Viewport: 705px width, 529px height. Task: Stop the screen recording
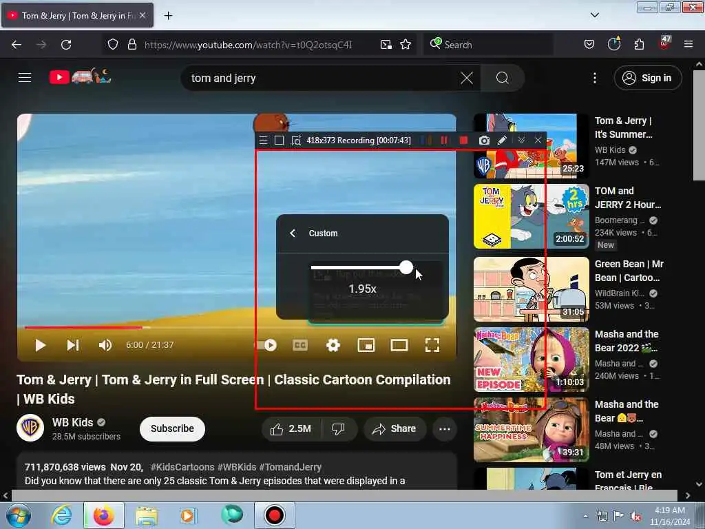[x=463, y=141]
